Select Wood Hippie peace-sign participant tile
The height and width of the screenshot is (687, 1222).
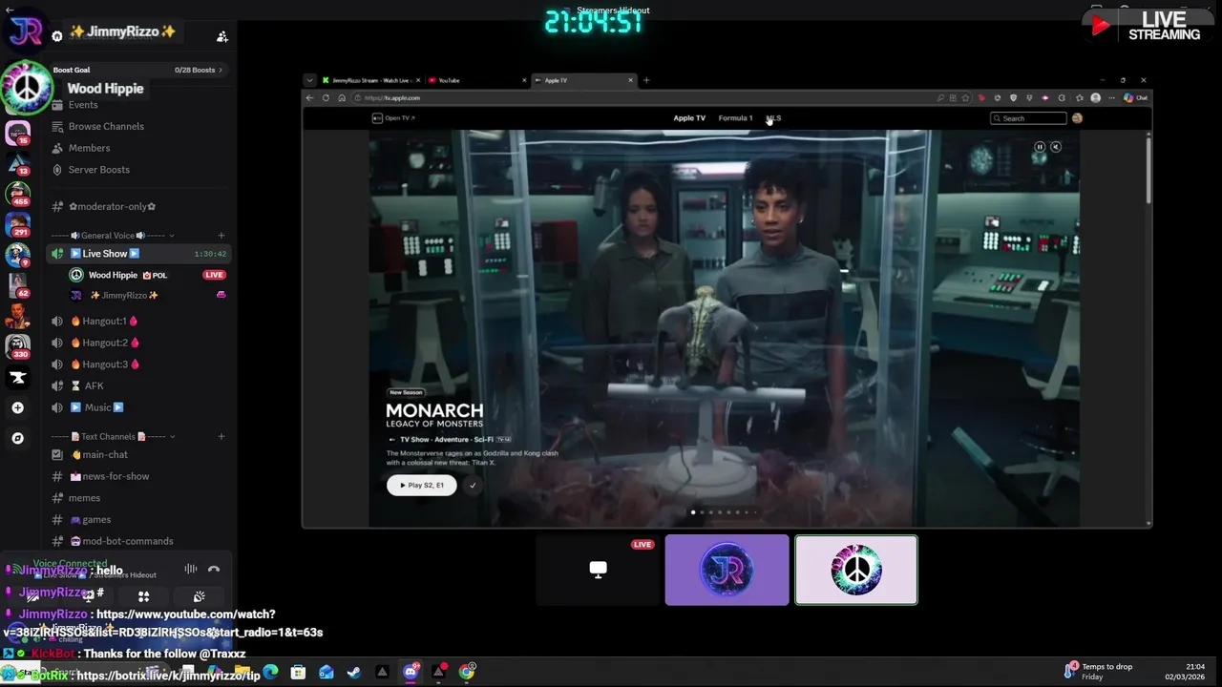856,570
